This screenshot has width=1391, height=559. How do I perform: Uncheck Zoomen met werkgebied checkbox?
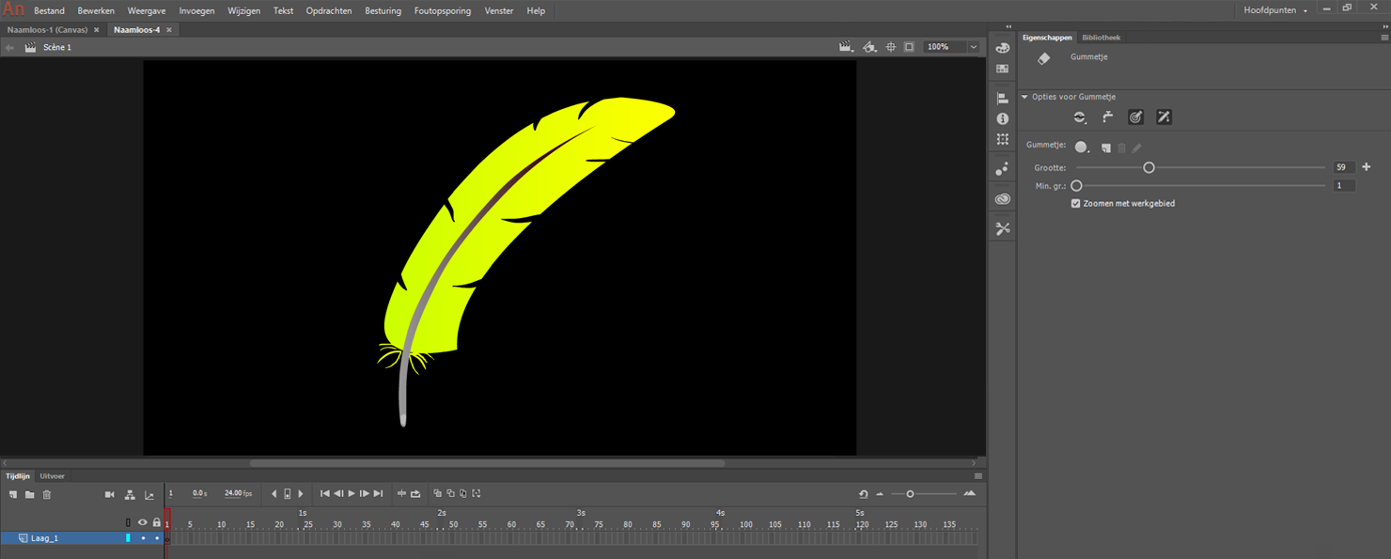tap(1076, 203)
